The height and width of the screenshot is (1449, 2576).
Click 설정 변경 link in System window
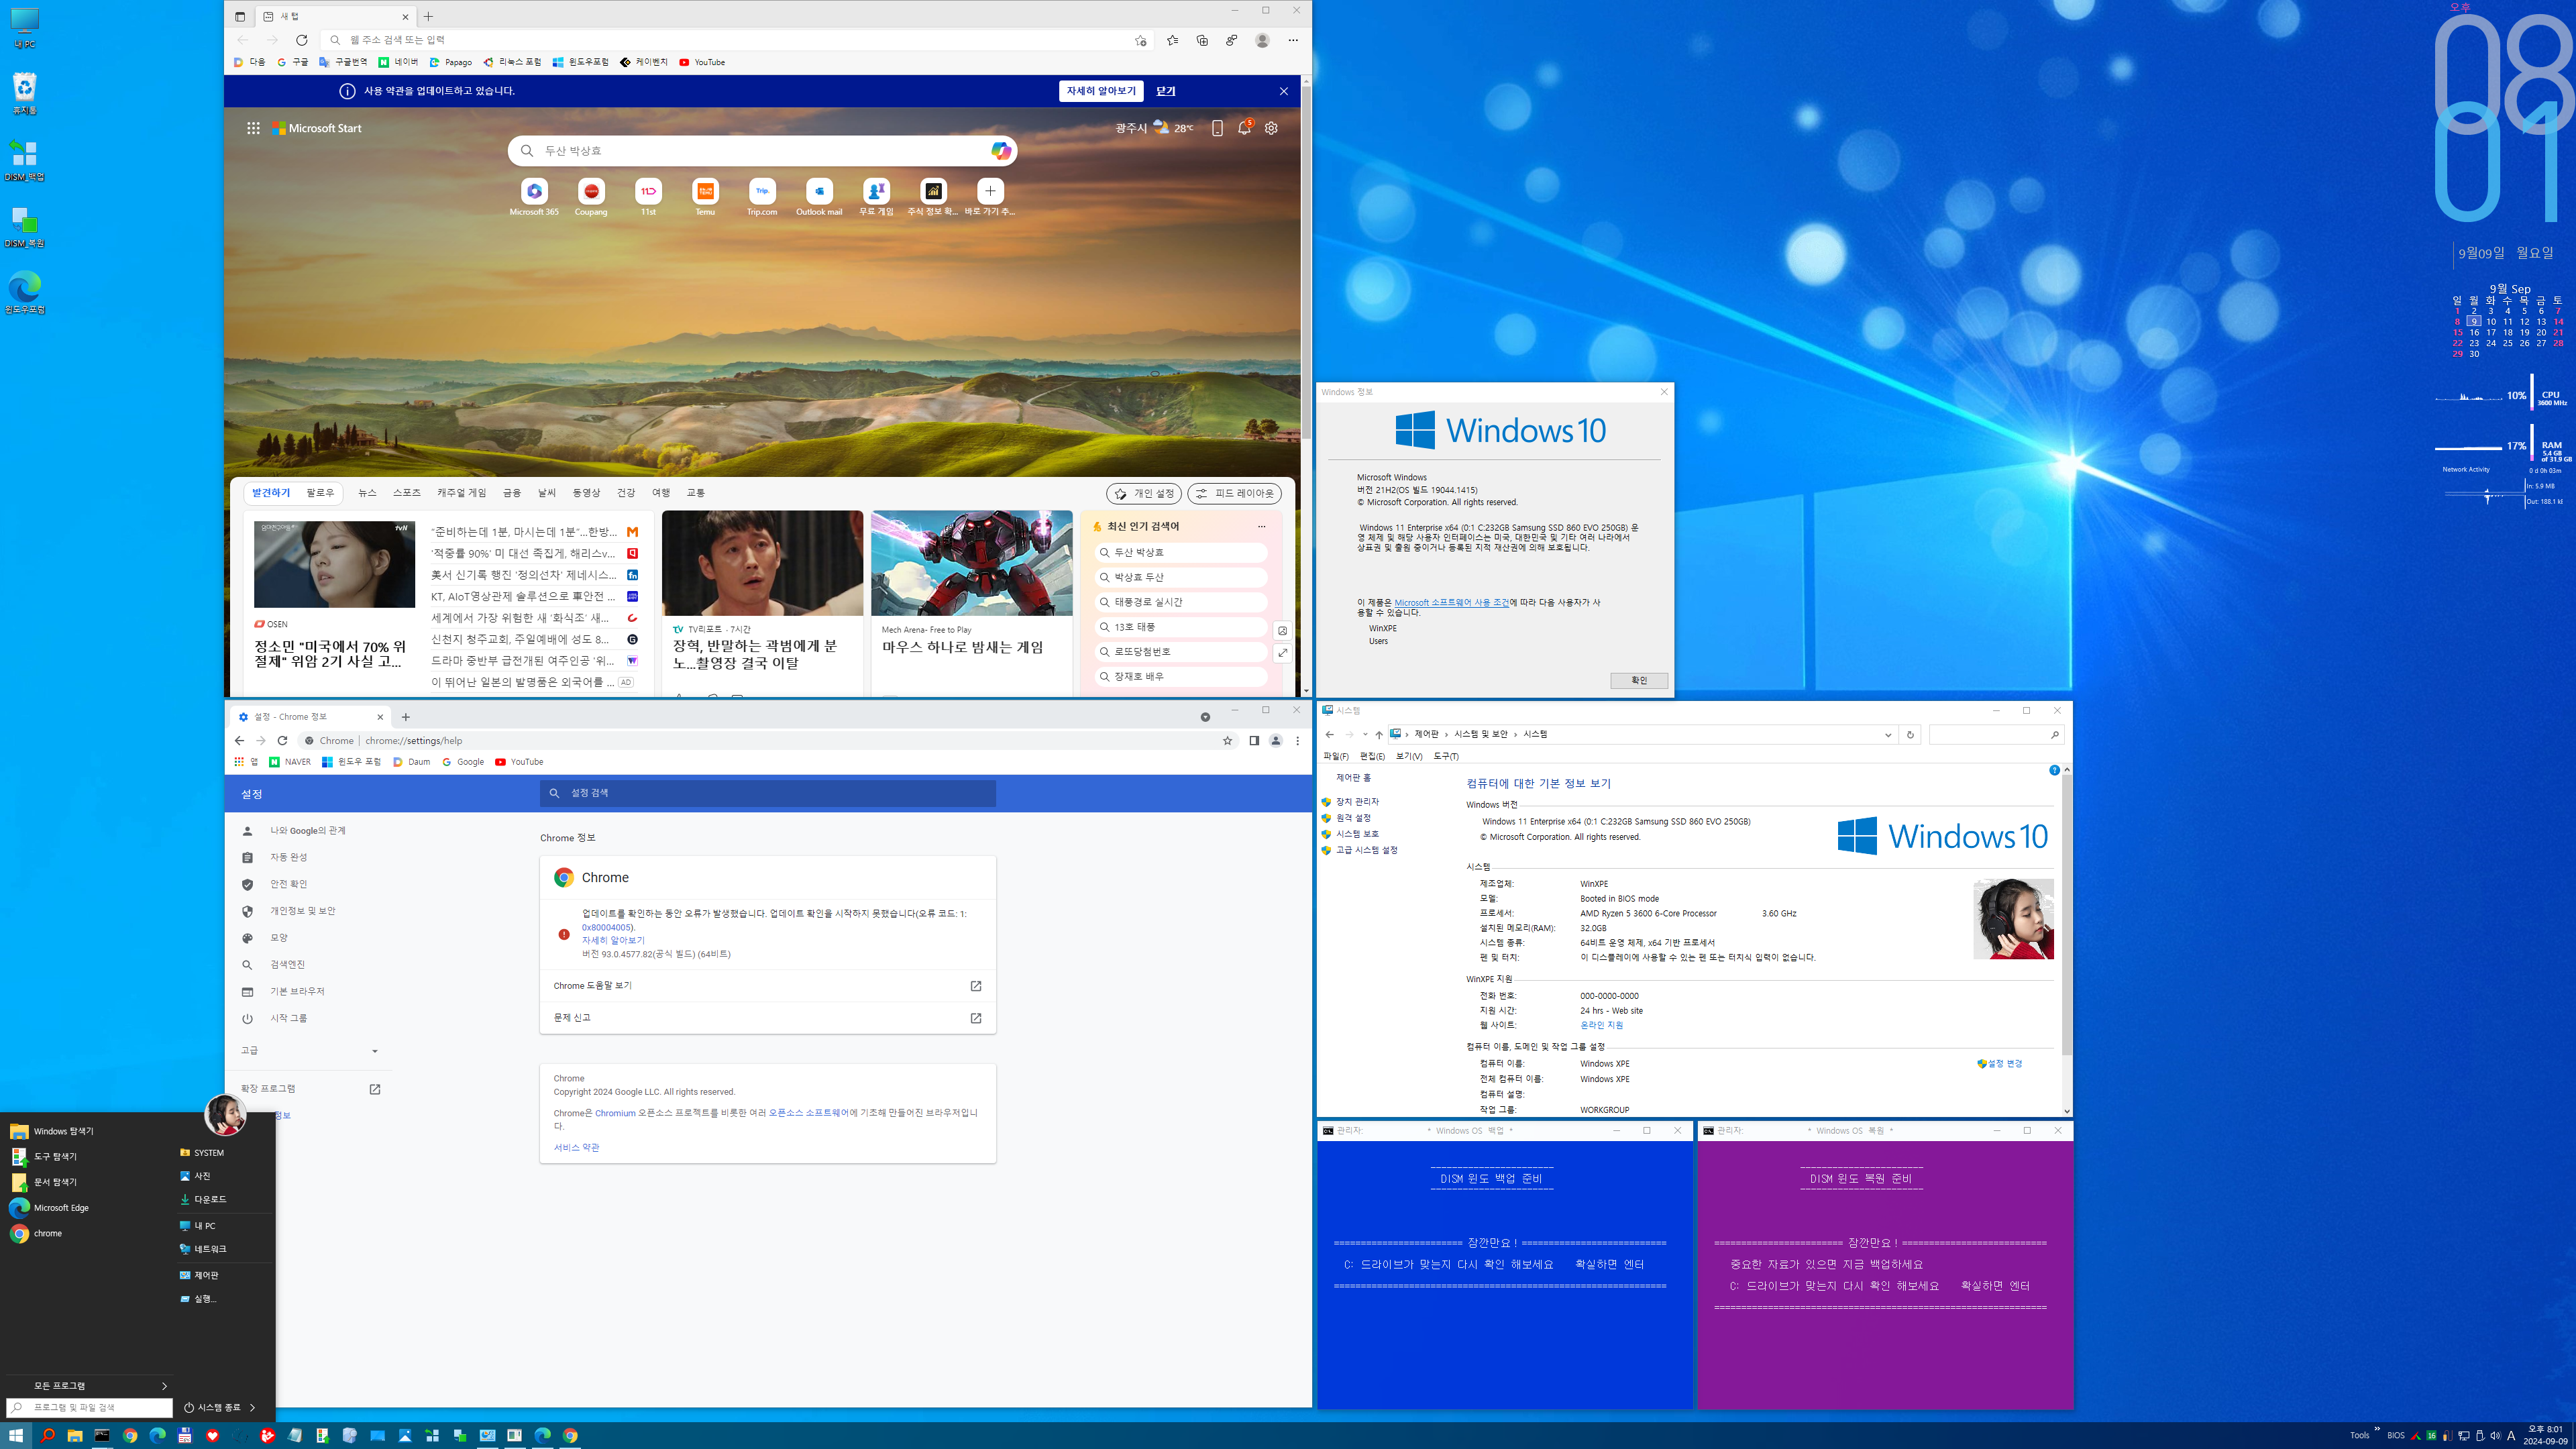click(x=2000, y=1064)
